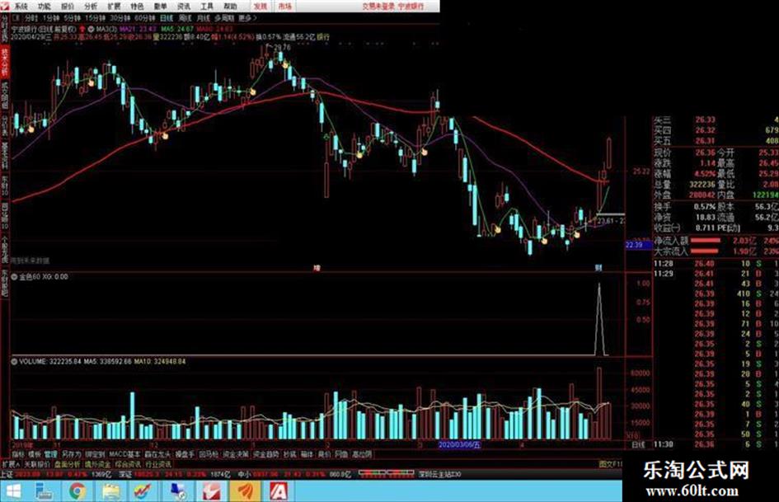Screen dimensions: 779x502
Task: Click the 模板 tab in bottom bar
Action: [x=35, y=454]
